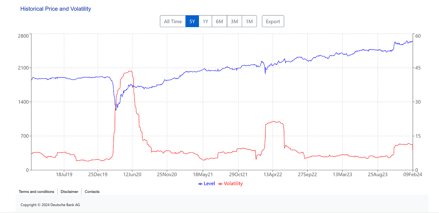
Task: Click the red Volatility legend marker icon
Action: 220,183
